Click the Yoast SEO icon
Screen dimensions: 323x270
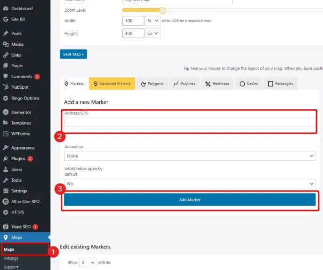pyautogui.click(x=6, y=227)
